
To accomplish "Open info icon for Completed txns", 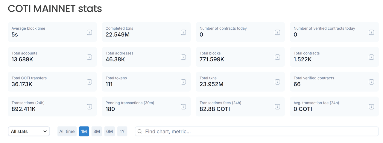I will [183, 32].
